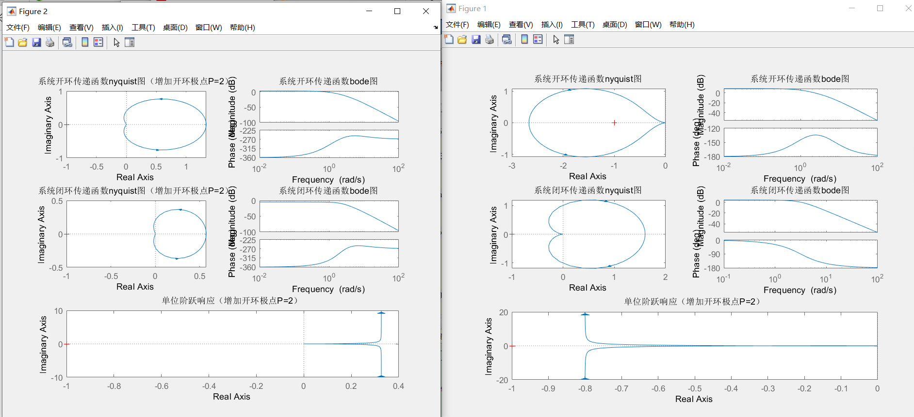Image resolution: width=914 pixels, height=417 pixels.
Task: Toggle Link Plot in Figure 2 toolbar
Action: pos(67,42)
